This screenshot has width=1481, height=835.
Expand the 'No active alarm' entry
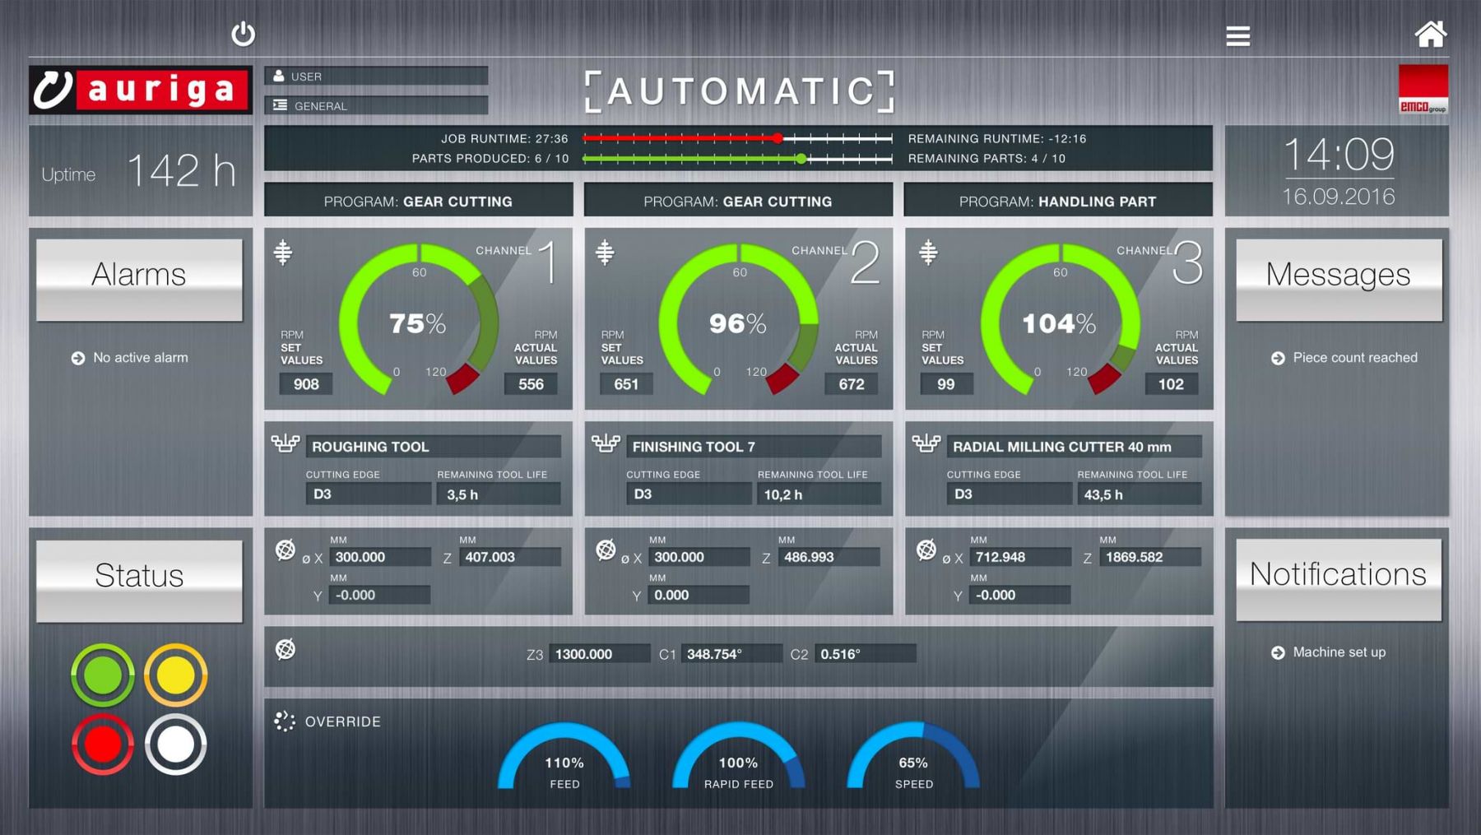pyautogui.click(x=78, y=358)
